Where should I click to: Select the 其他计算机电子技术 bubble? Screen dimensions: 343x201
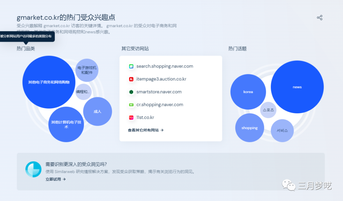66,124
